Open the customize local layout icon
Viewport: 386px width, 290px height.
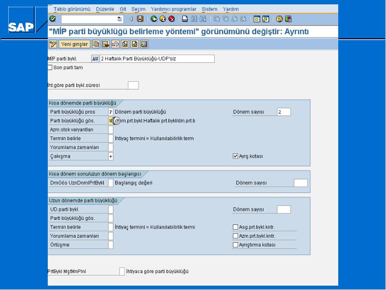(288, 19)
